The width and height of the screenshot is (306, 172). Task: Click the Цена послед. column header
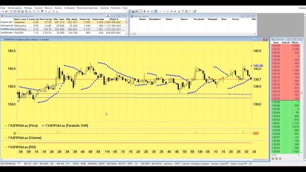[46, 19]
